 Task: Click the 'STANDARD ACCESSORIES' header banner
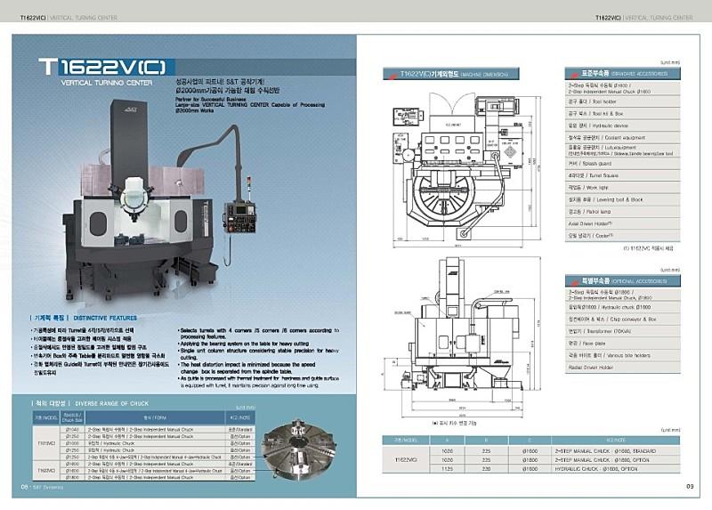(x=622, y=73)
